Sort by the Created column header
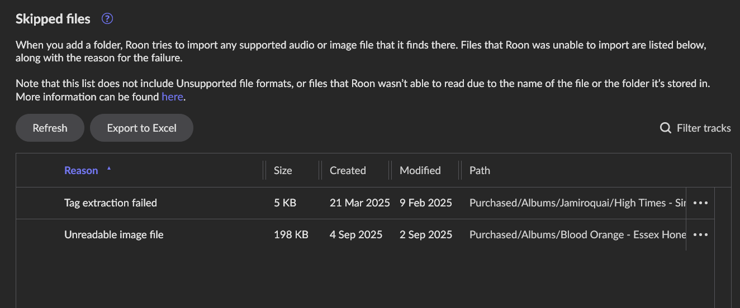Screen dimensions: 740x308 pos(348,171)
